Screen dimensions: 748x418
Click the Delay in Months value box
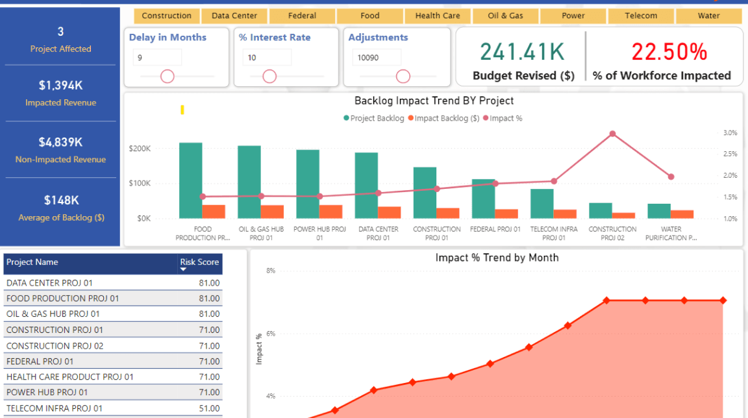pyautogui.click(x=157, y=58)
